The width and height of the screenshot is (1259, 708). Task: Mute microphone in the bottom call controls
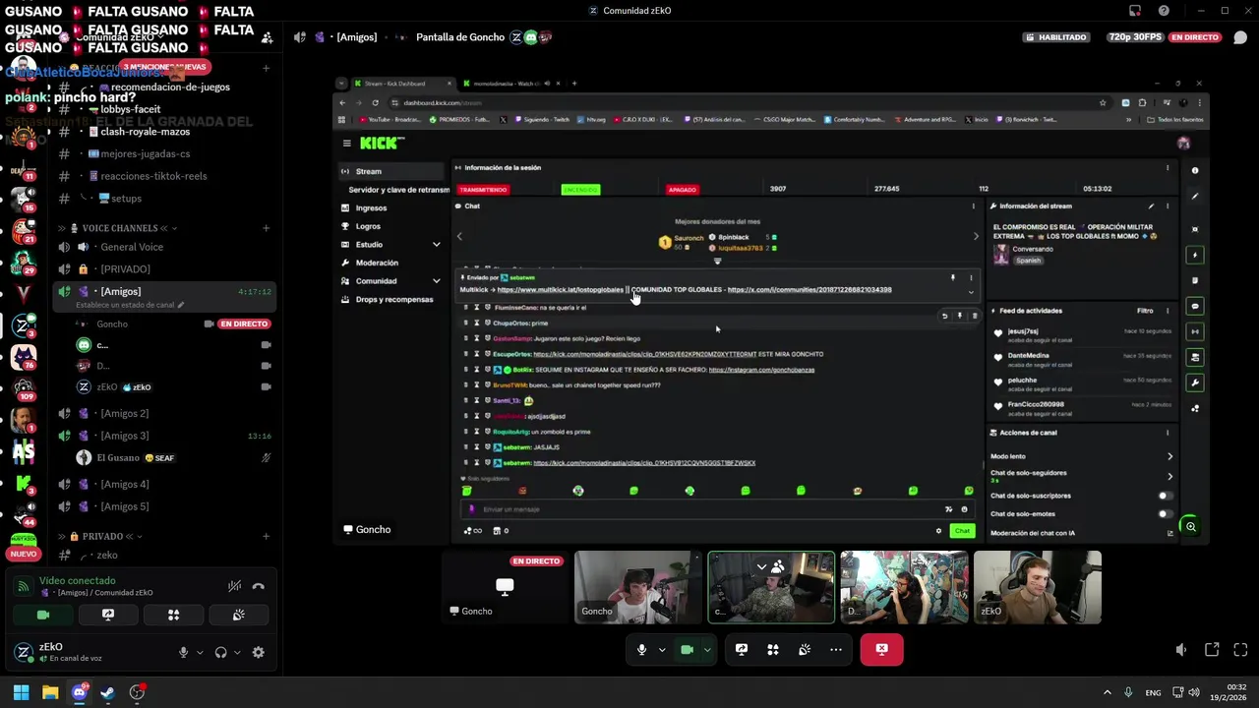coord(642,649)
